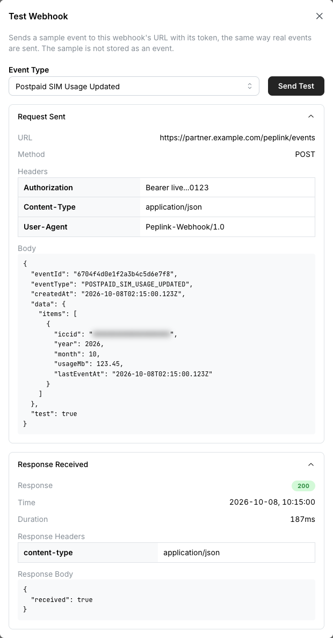Click the blurred iccid value

click(132, 334)
